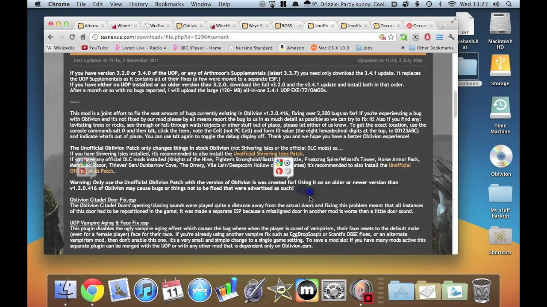
Task: Launch iTunes from the Dock
Action: (146, 290)
